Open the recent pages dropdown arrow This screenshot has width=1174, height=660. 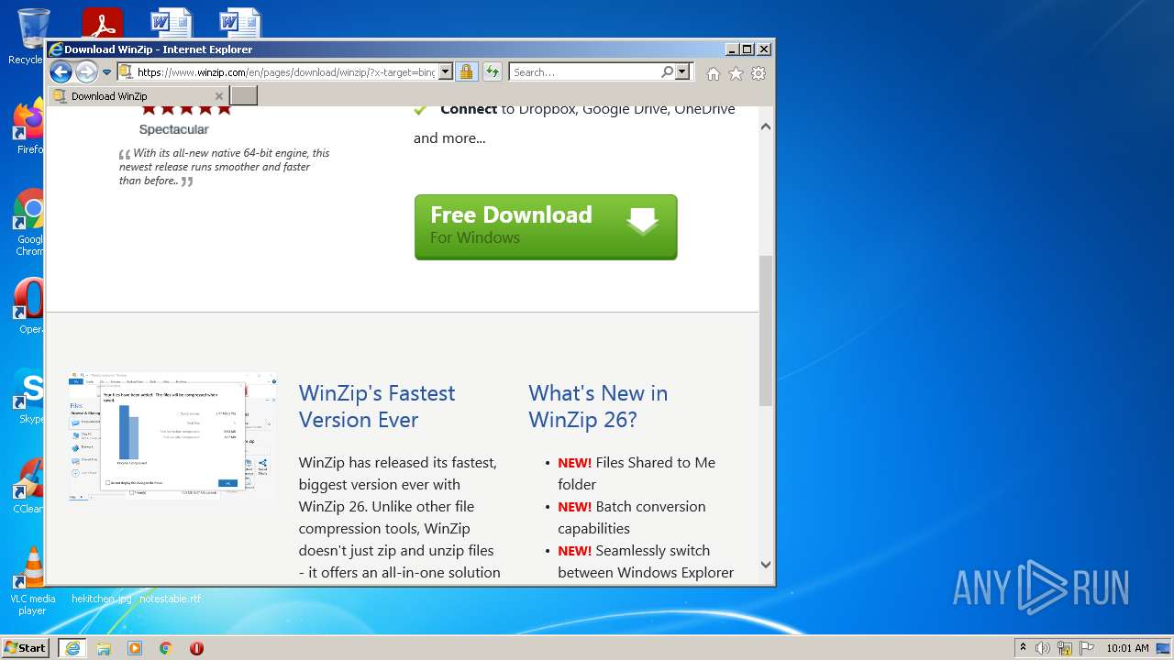[106, 72]
